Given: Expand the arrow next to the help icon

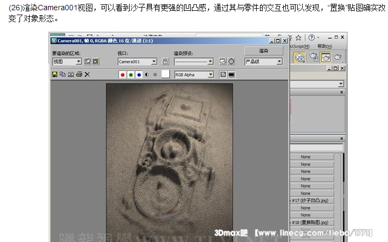Looking at the screenshot, I should (x=318, y=38).
